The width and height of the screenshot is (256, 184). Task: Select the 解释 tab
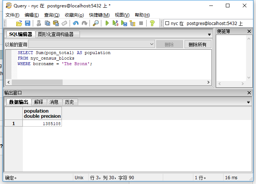39,102
